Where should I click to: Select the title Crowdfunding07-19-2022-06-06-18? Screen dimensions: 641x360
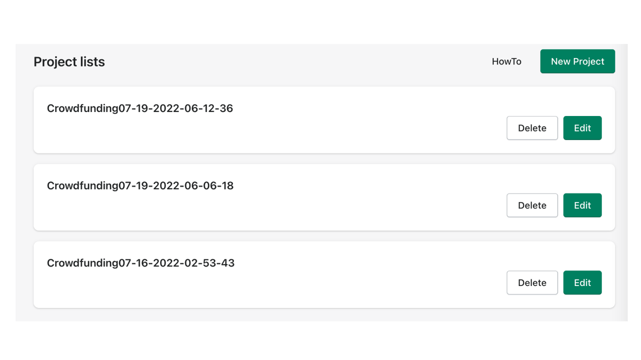[x=140, y=185]
